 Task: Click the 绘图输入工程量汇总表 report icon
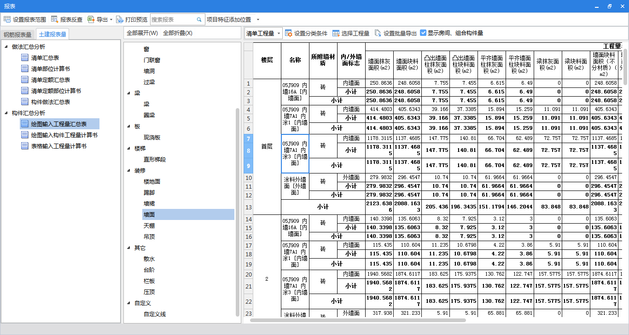tap(25, 124)
